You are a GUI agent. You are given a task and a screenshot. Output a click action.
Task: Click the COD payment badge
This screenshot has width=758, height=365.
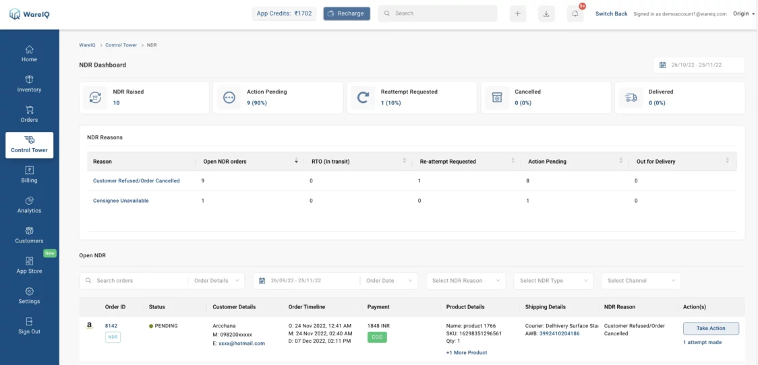(x=377, y=337)
